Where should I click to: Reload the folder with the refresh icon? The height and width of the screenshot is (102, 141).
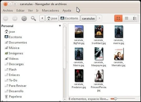coord(24,19)
